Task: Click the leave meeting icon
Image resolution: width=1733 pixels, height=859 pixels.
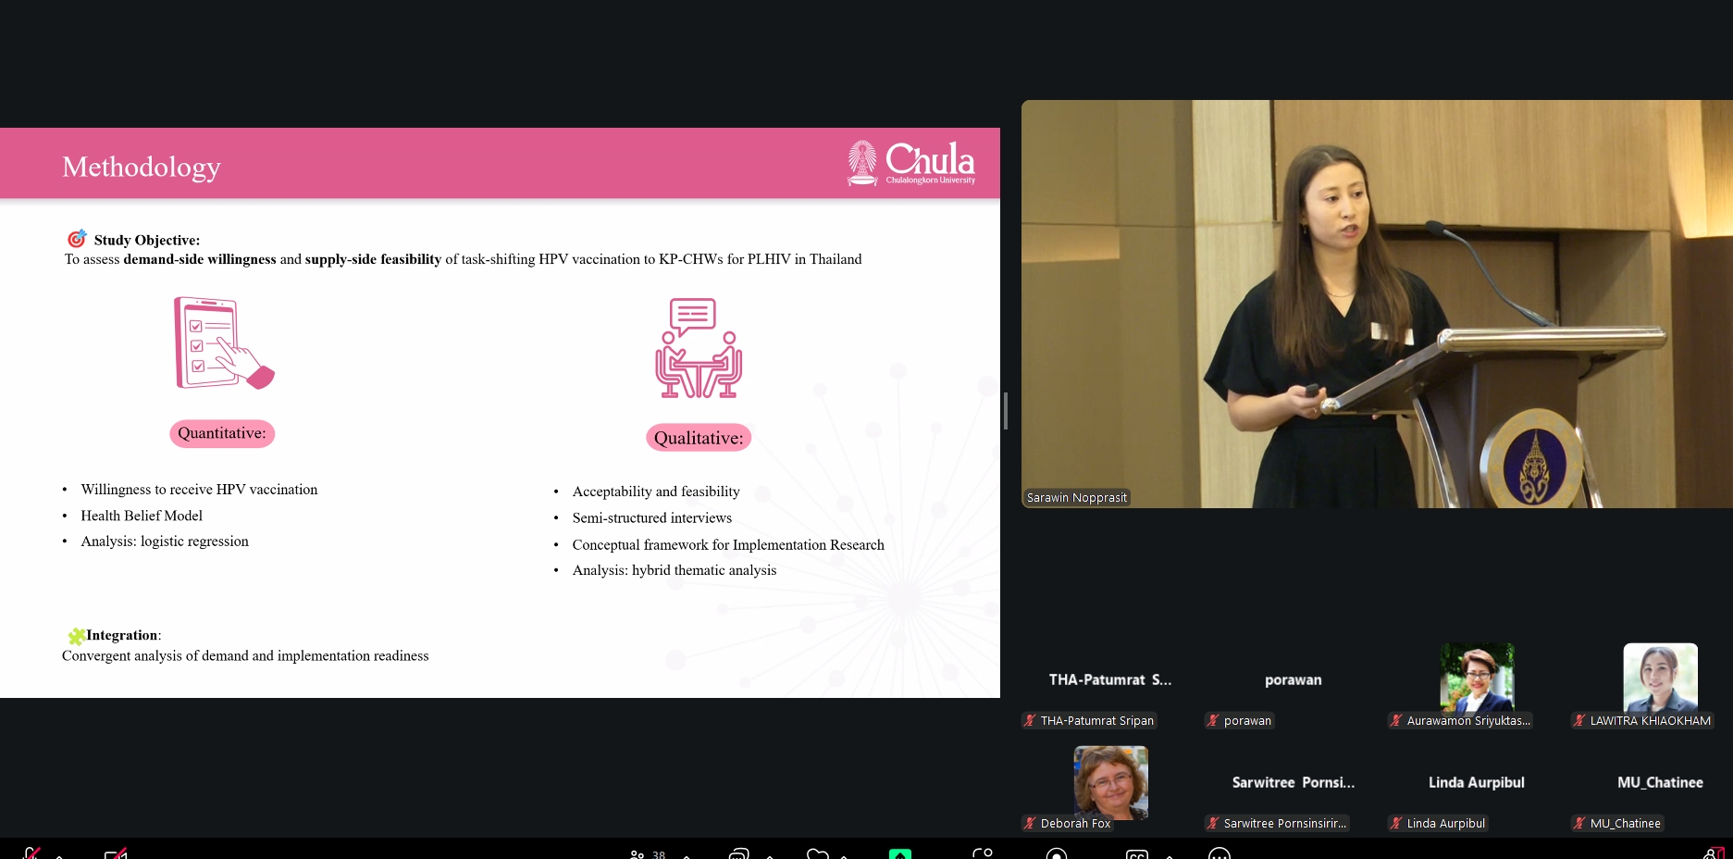Action: click(1713, 853)
